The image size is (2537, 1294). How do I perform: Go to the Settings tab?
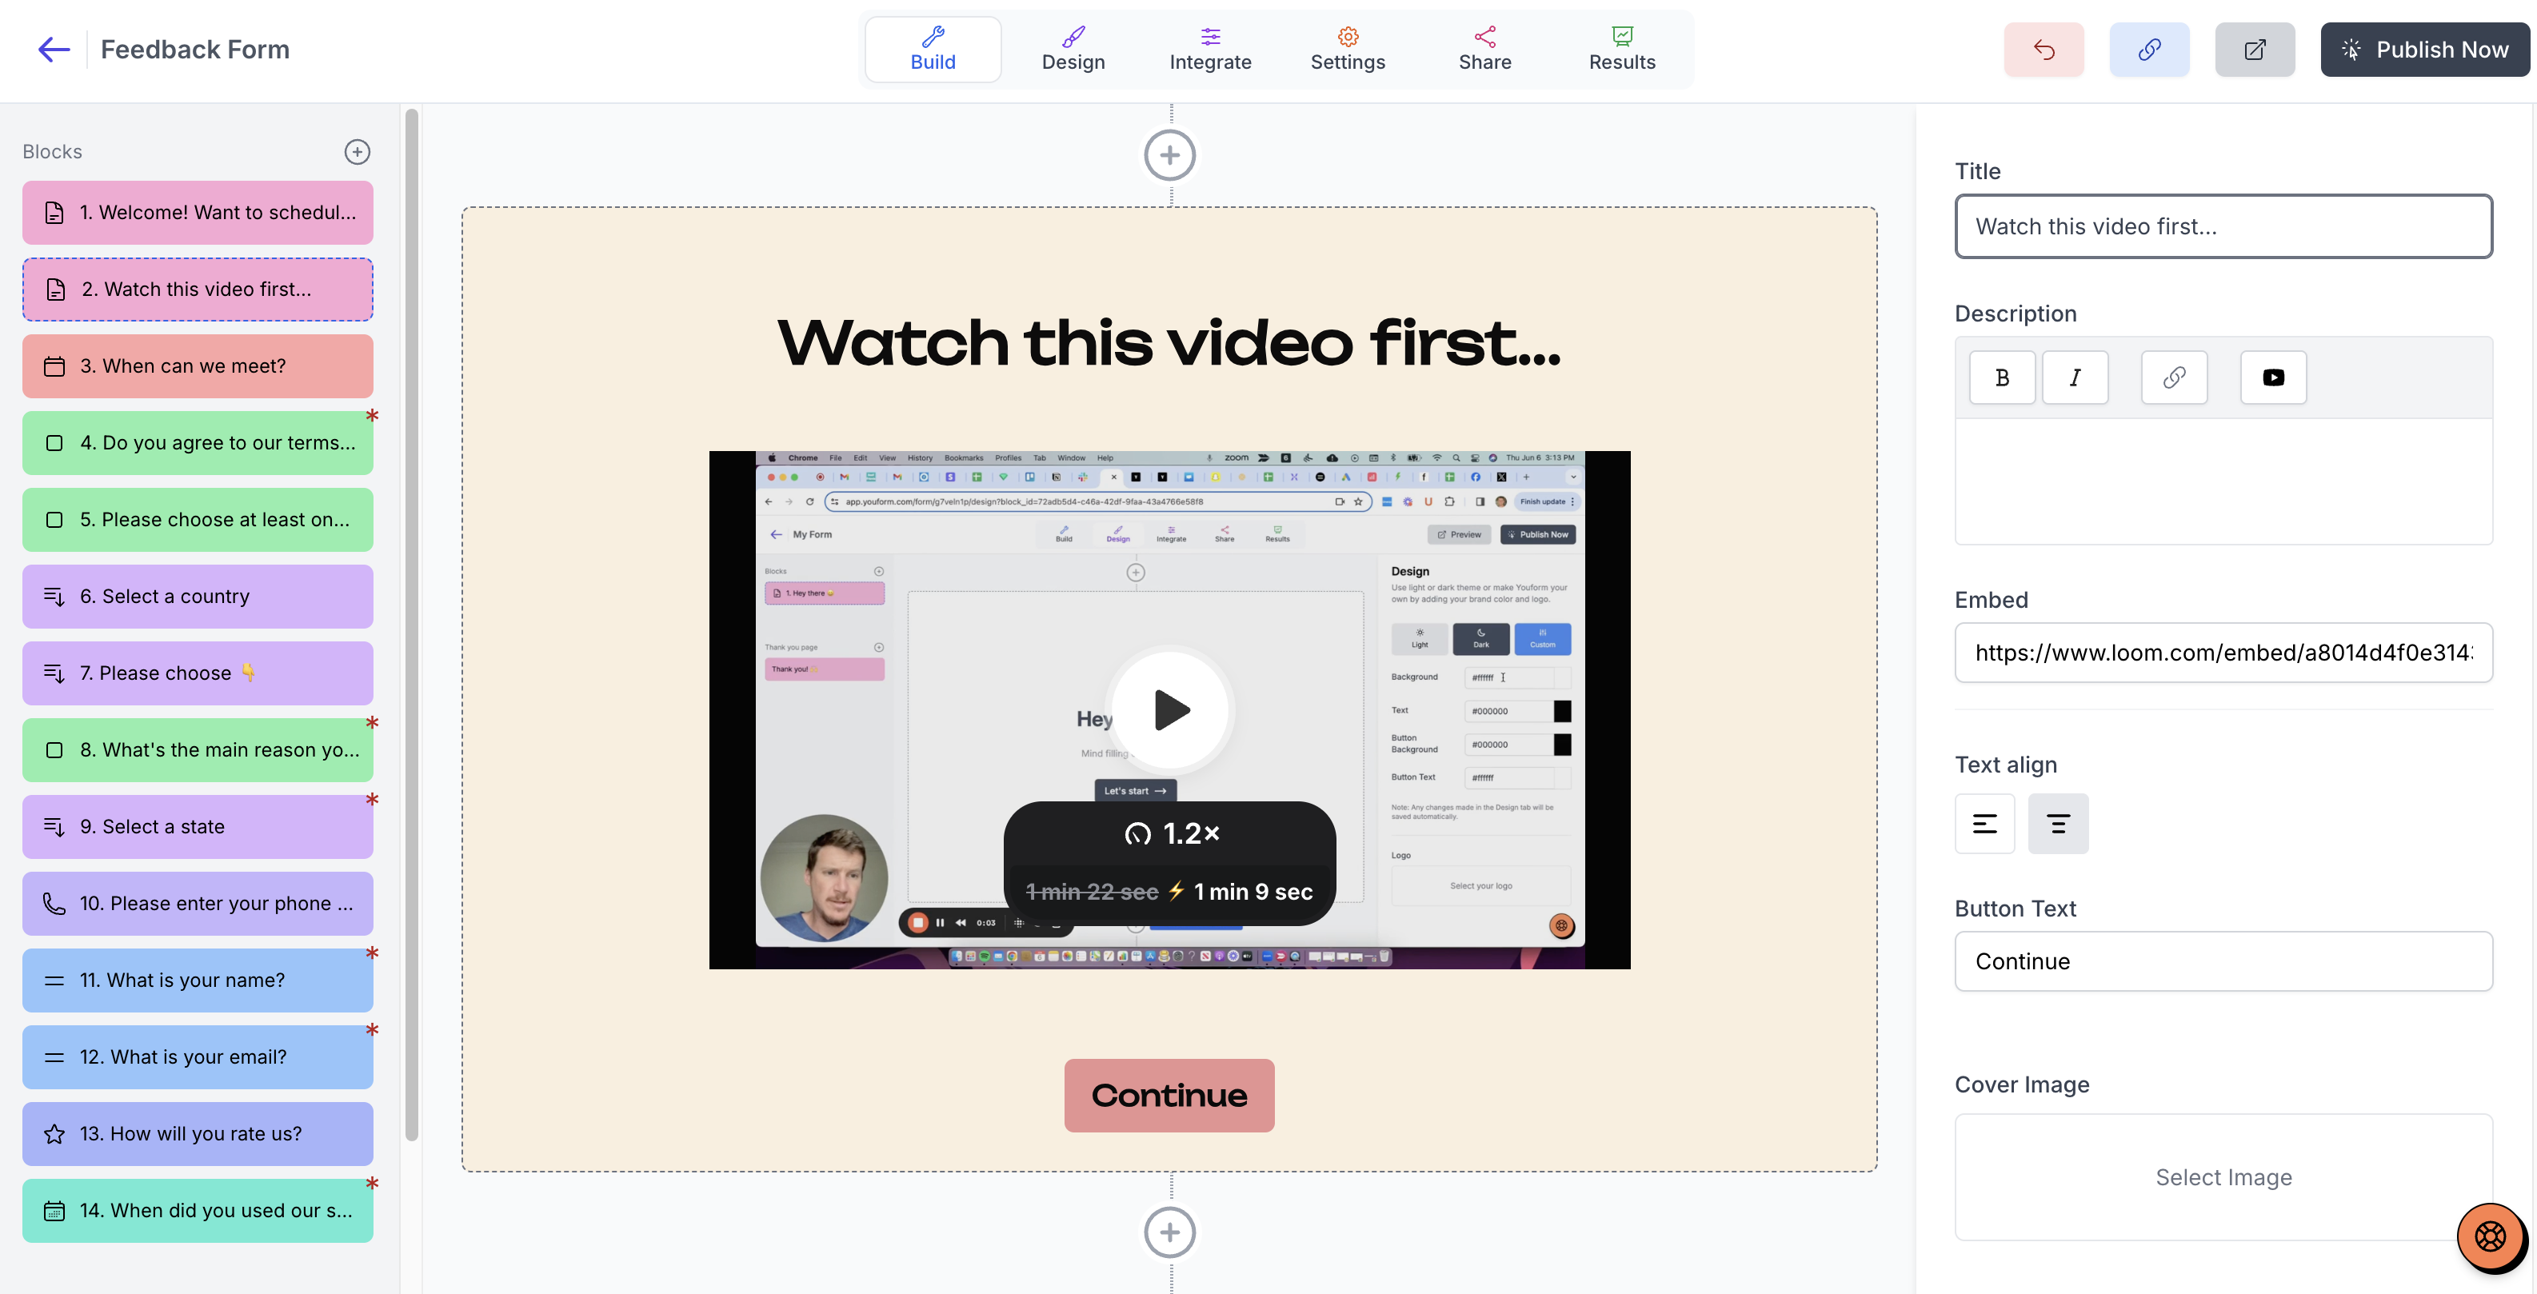tap(1348, 50)
